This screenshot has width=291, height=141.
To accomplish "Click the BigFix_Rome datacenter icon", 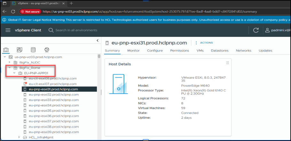I will pos(16,68).
